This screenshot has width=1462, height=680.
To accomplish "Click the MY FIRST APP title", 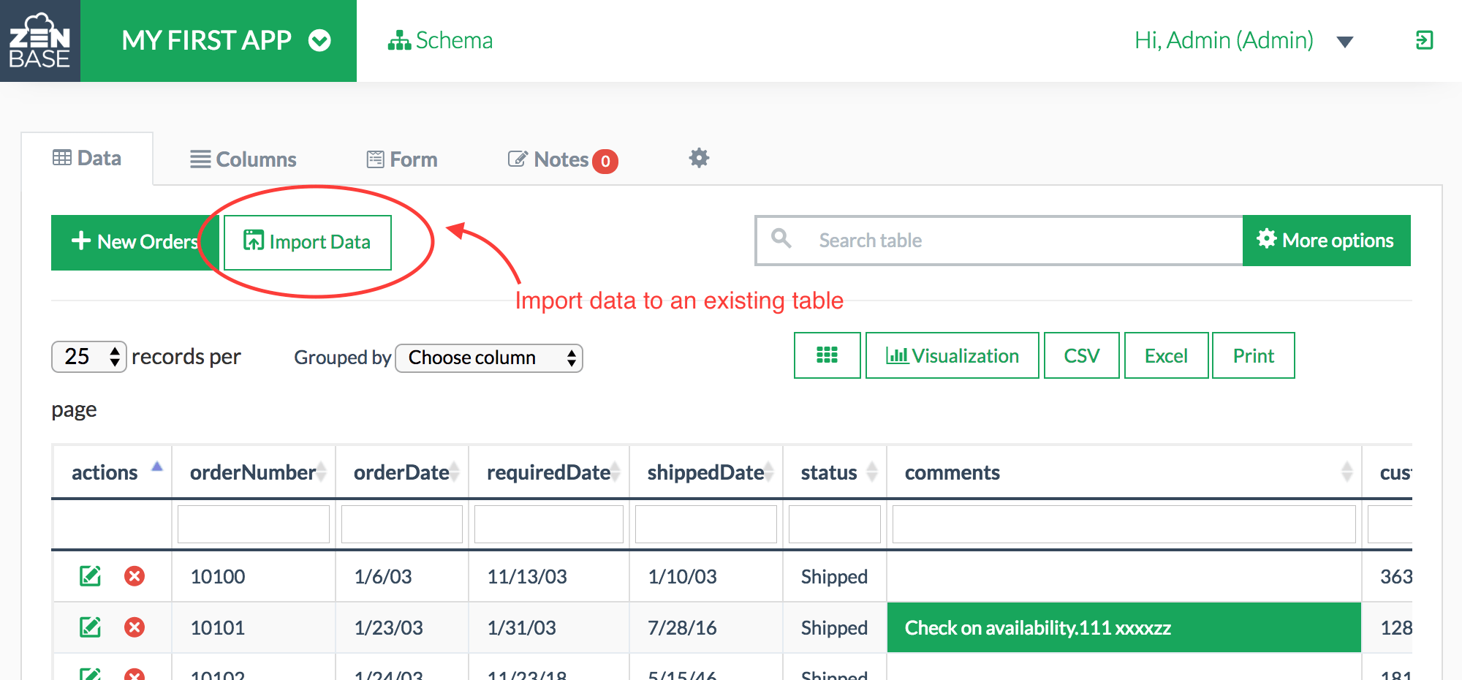I will [207, 41].
